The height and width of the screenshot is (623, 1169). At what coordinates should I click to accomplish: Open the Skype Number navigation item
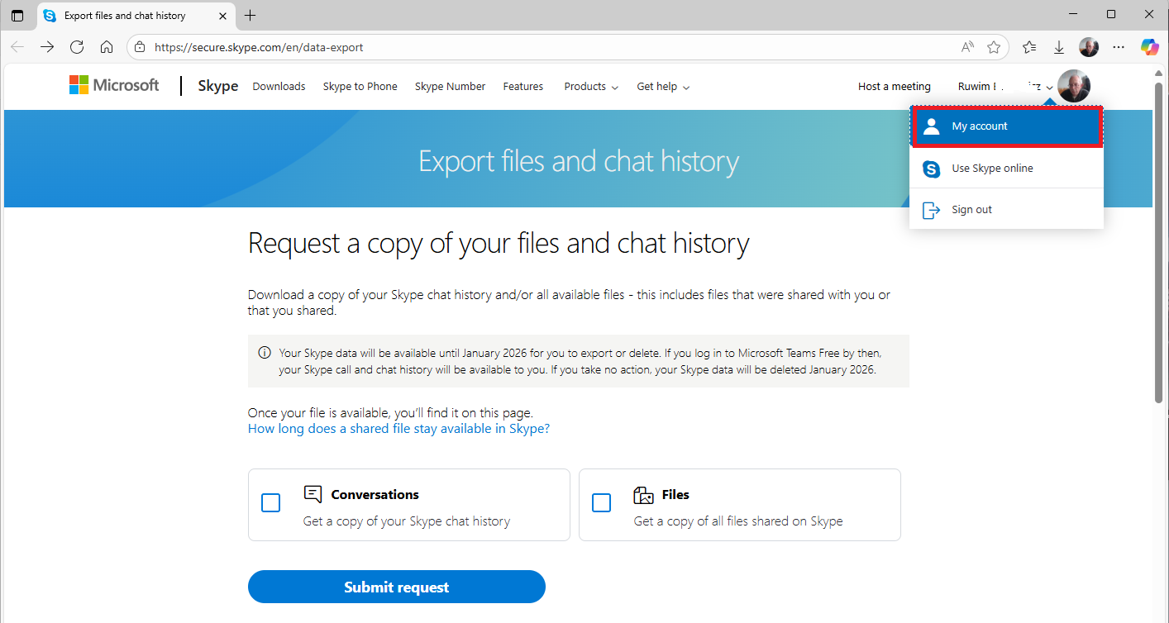coord(450,86)
